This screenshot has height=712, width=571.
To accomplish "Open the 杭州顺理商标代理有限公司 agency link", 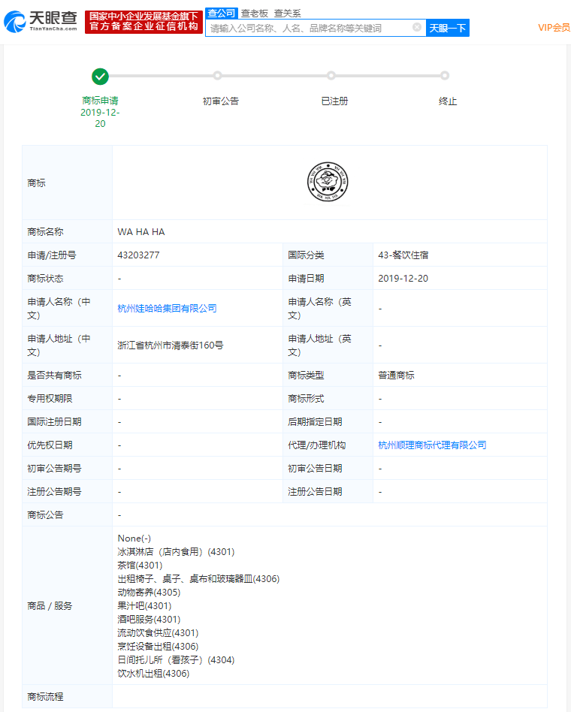I will [432, 445].
